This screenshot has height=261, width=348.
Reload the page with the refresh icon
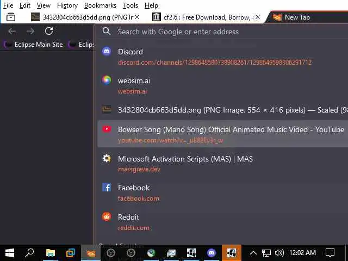(x=49, y=31)
